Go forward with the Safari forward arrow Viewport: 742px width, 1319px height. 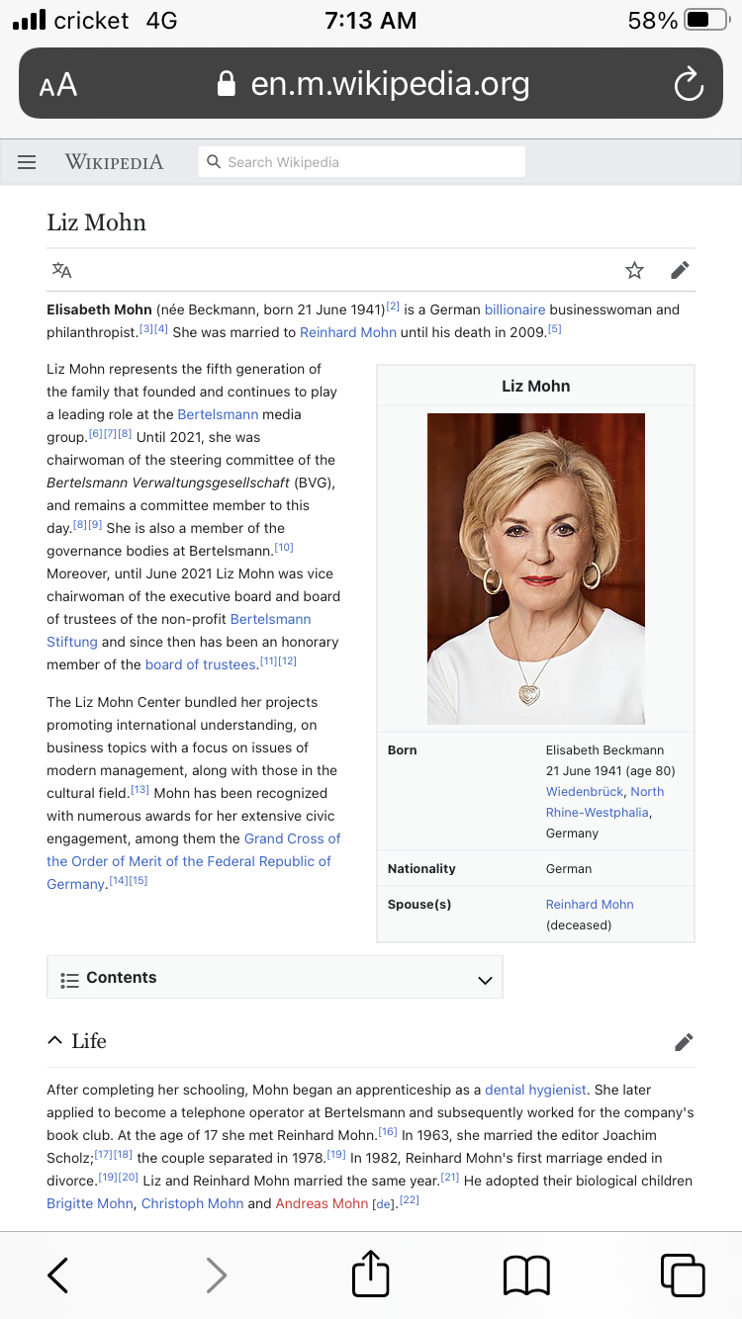click(x=216, y=1275)
